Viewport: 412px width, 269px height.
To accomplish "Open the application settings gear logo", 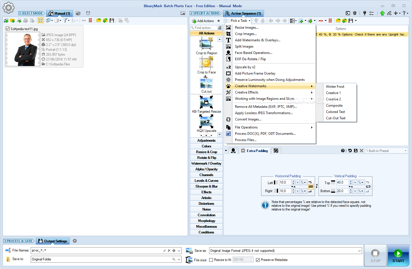I will [8, 8].
